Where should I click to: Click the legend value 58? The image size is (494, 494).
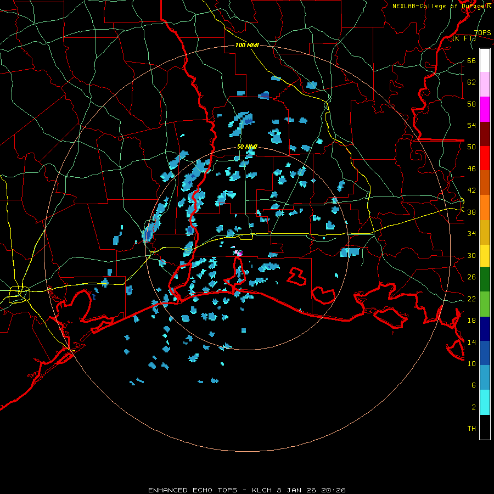(x=471, y=104)
